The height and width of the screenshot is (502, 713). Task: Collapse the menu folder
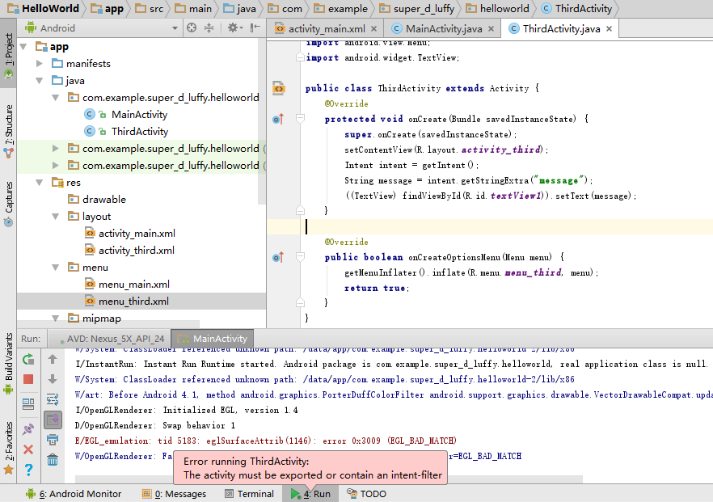tap(56, 268)
